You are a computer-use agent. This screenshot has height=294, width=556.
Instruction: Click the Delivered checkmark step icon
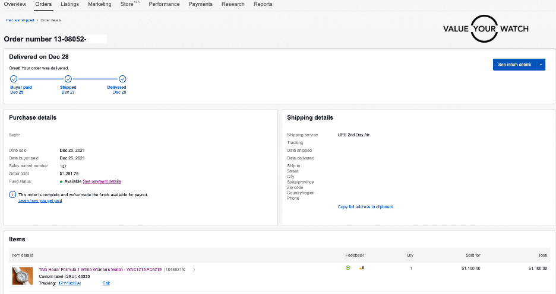pyautogui.click(x=122, y=78)
